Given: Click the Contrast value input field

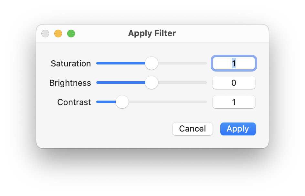Looking at the screenshot, I should point(234,102).
